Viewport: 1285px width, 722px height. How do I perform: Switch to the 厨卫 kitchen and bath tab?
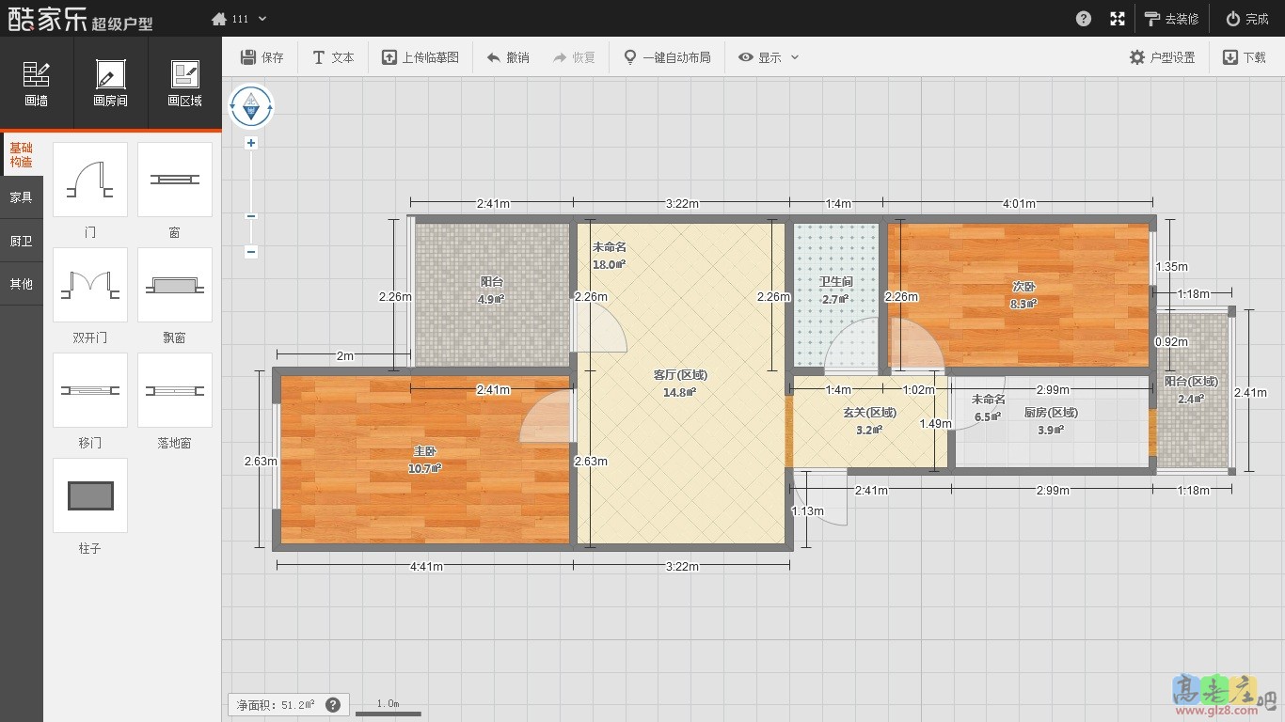tap(22, 241)
